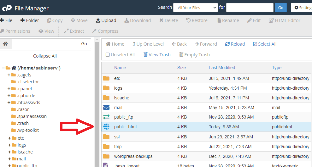The image size is (312, 167).
Task: Click the public_ftp arrows icon
Action: 106,117
